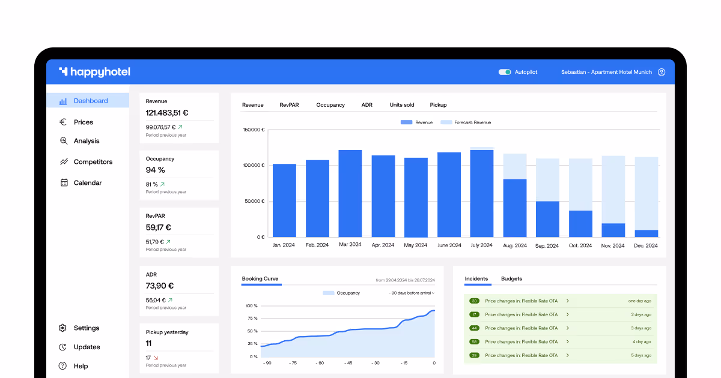
Task: Toggle the Autopilot switch
Action: tap(505, 72)
